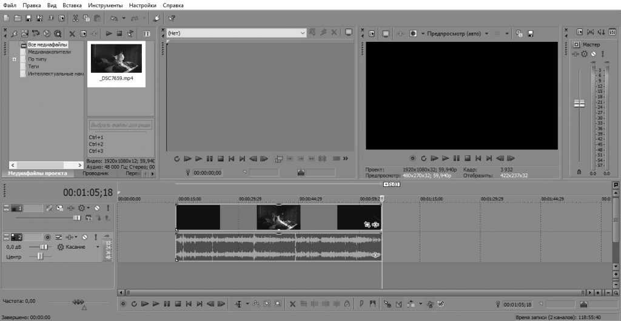Expand the "По типу" tree node

click(15, 59)
